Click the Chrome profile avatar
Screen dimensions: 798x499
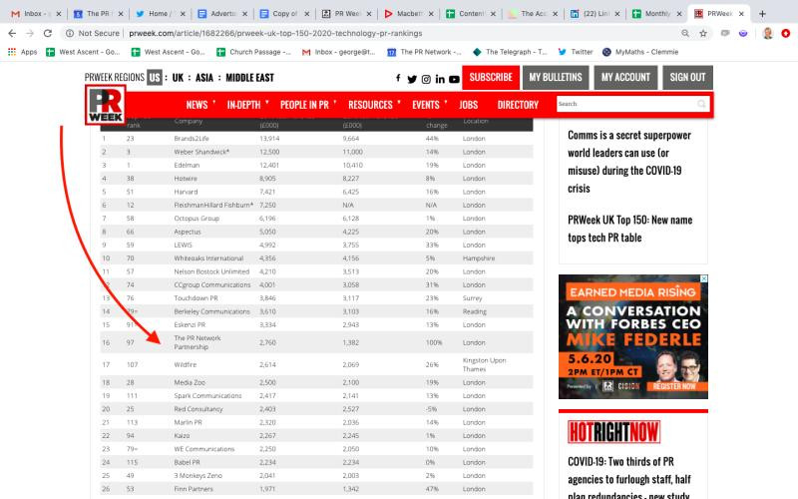768,33
